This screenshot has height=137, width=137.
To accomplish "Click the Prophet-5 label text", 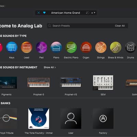I will (39, 95).
